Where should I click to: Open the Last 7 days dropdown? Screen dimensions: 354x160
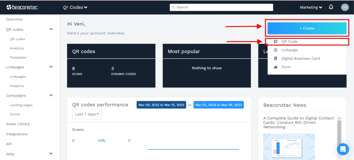pos(87,114)
